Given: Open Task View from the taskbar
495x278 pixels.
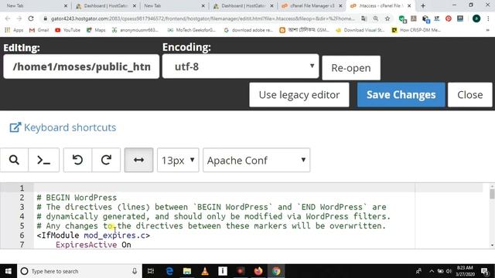Looking at the screenshot, I should [x=151, y=271].
